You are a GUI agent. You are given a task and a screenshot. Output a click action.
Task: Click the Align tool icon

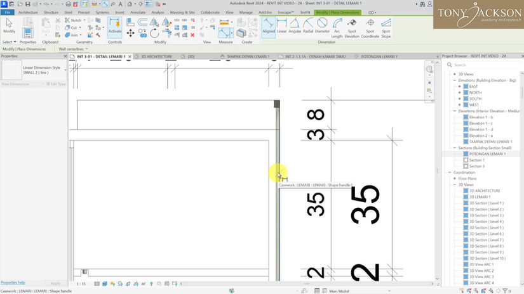(130, 22)
